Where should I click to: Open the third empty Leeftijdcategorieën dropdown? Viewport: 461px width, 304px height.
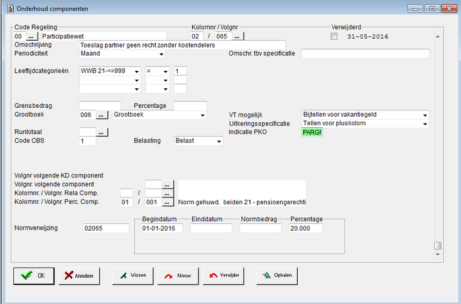(x=137, y=89)
